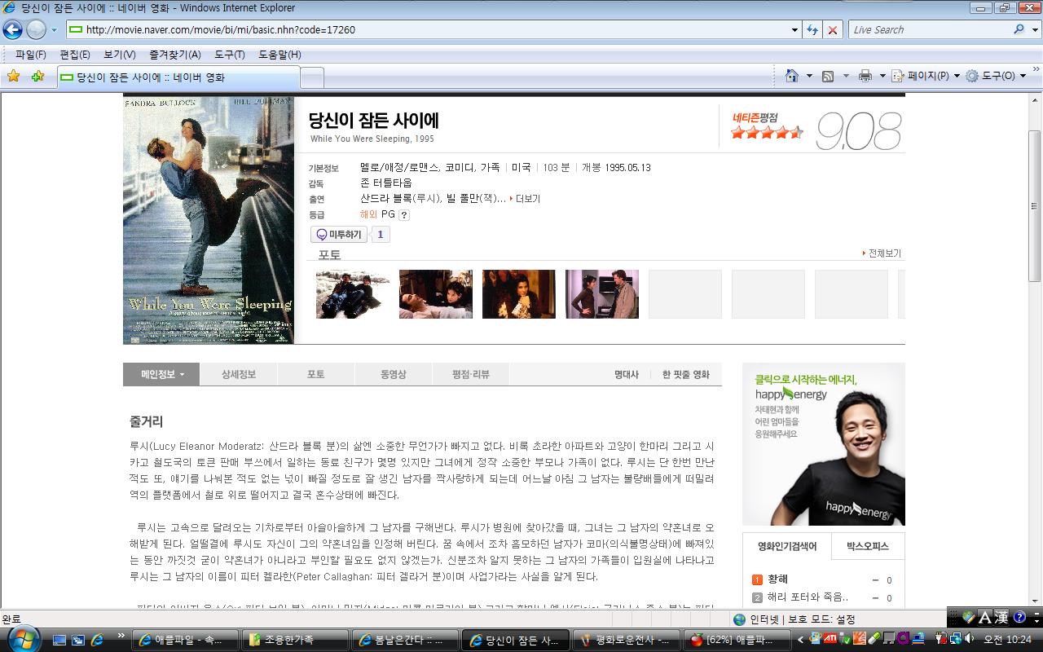This screenshot has height=652, width=1043.
Task: Switch to the 박스오피스 tab
Action: click(x=867, y=546)
